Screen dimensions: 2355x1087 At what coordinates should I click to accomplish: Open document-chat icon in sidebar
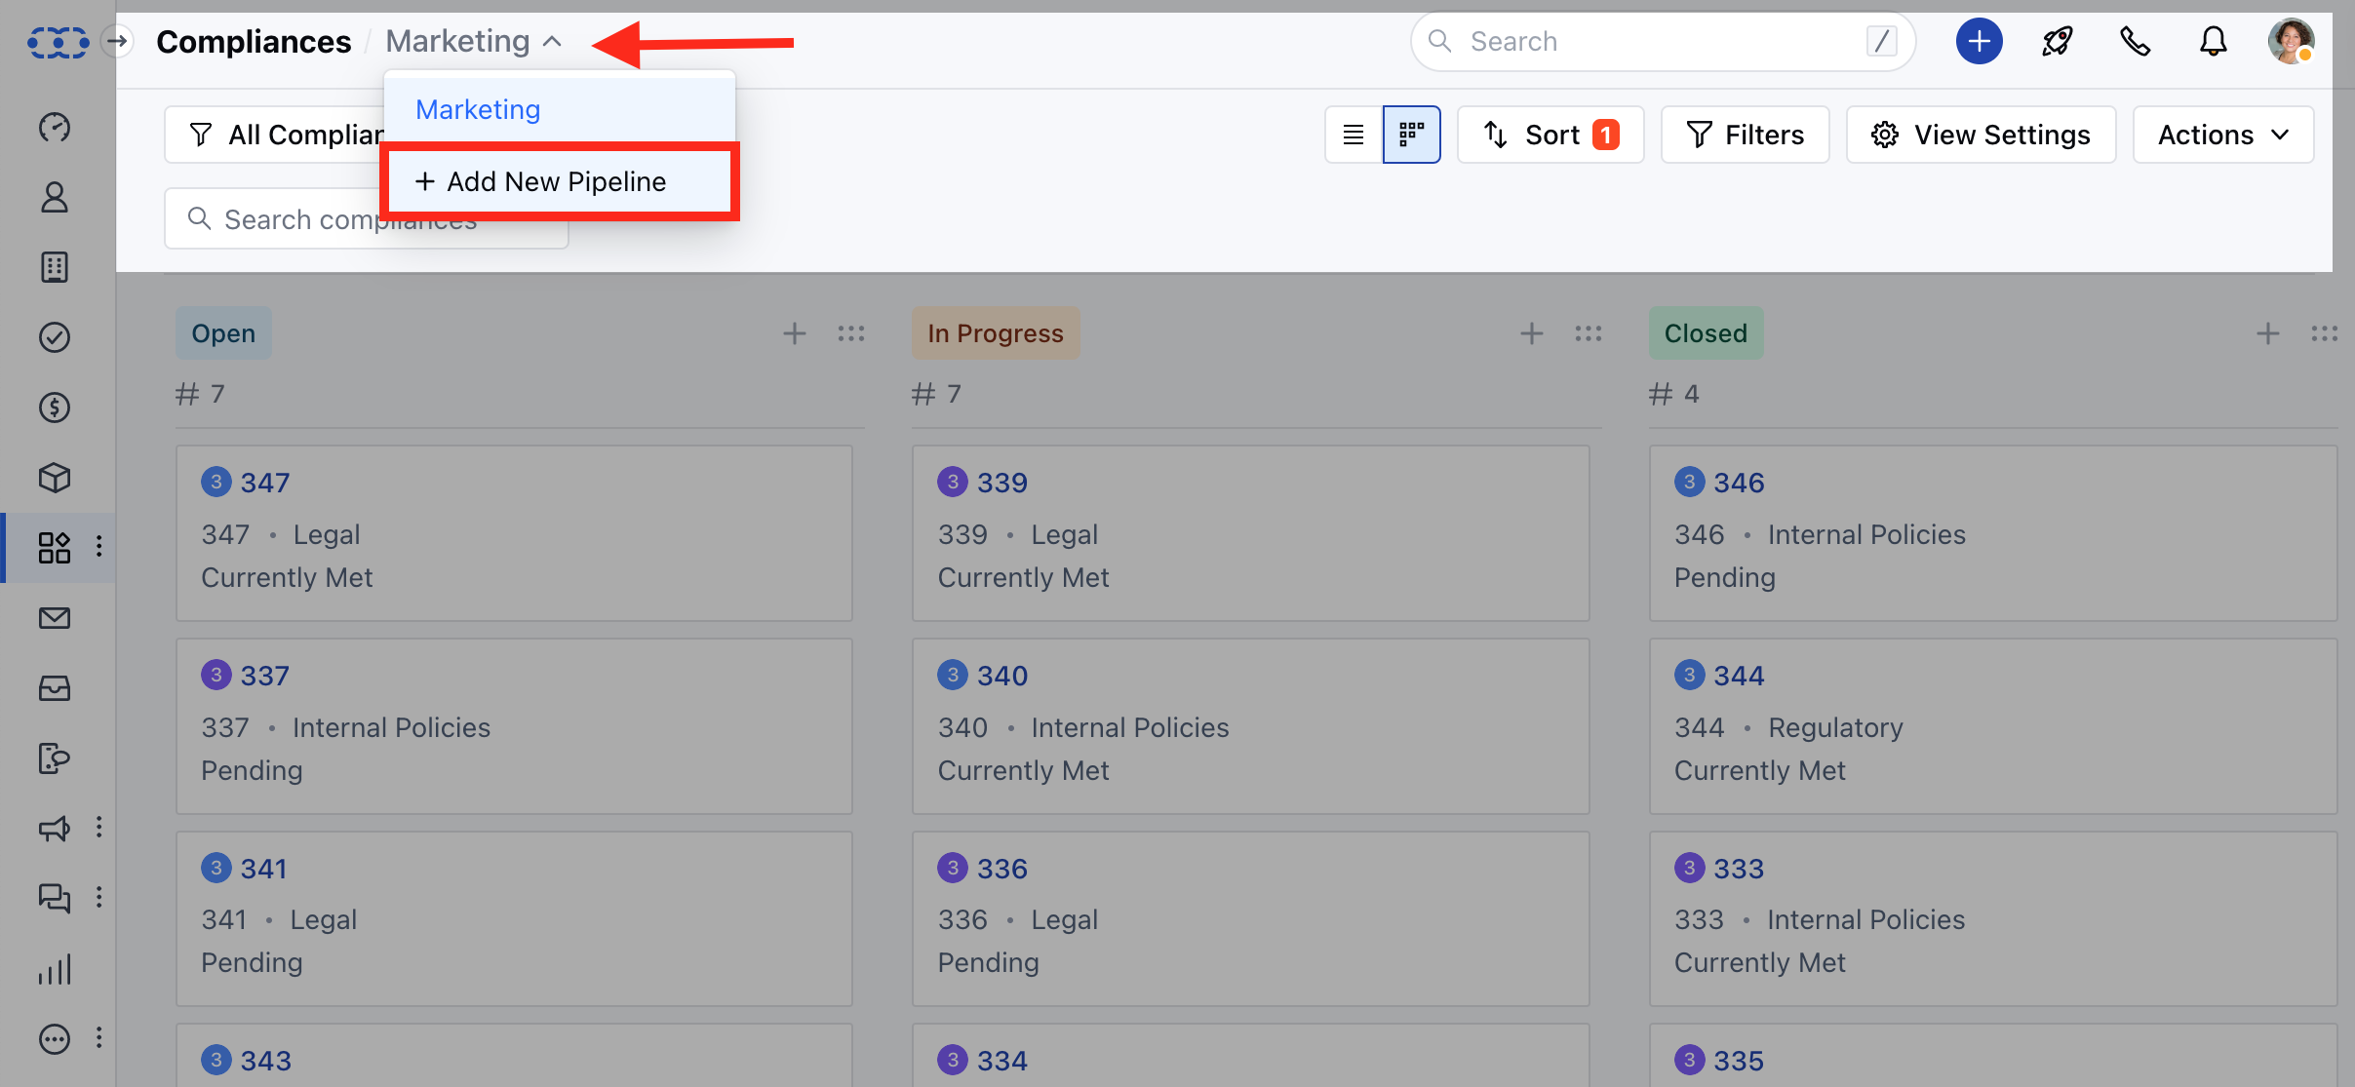pyautogui.click(x=55, y=758)
